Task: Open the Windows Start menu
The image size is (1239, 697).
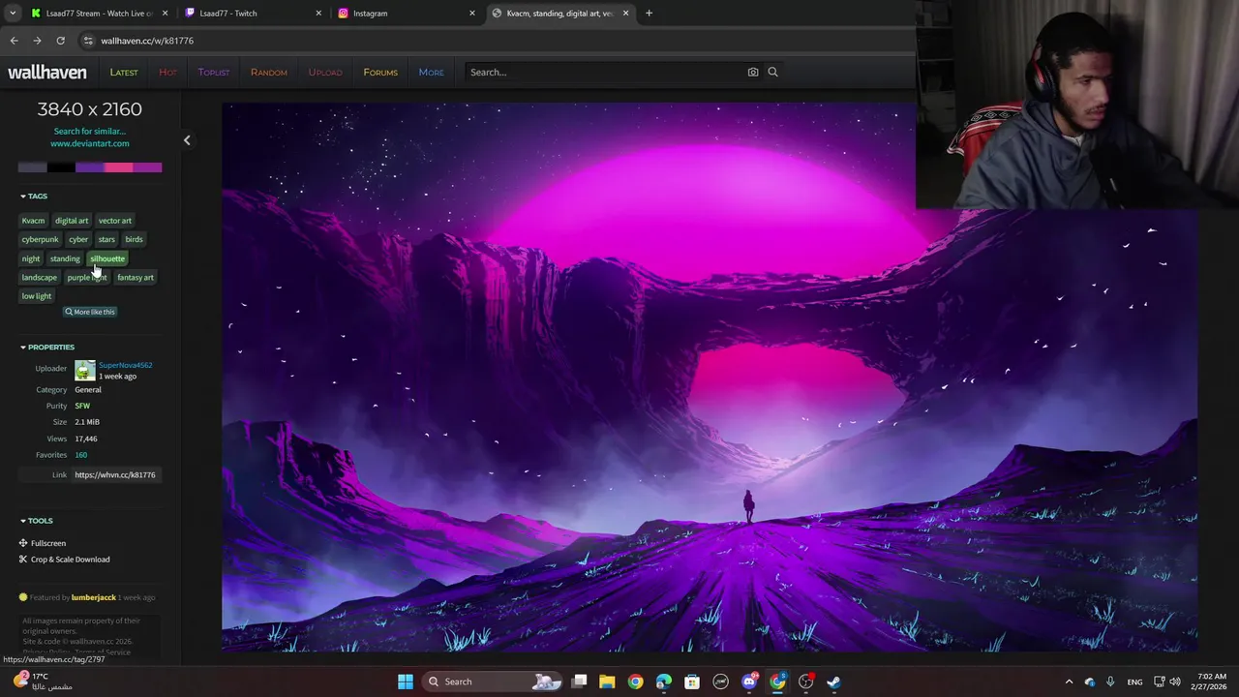Action: [x=406, y=682]
